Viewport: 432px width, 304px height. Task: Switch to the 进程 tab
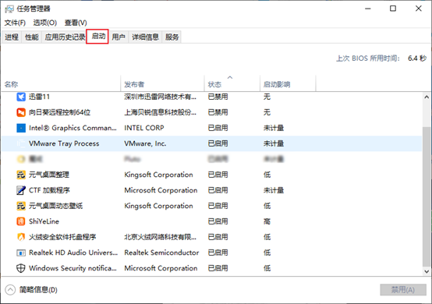click(x=12, y=37)
